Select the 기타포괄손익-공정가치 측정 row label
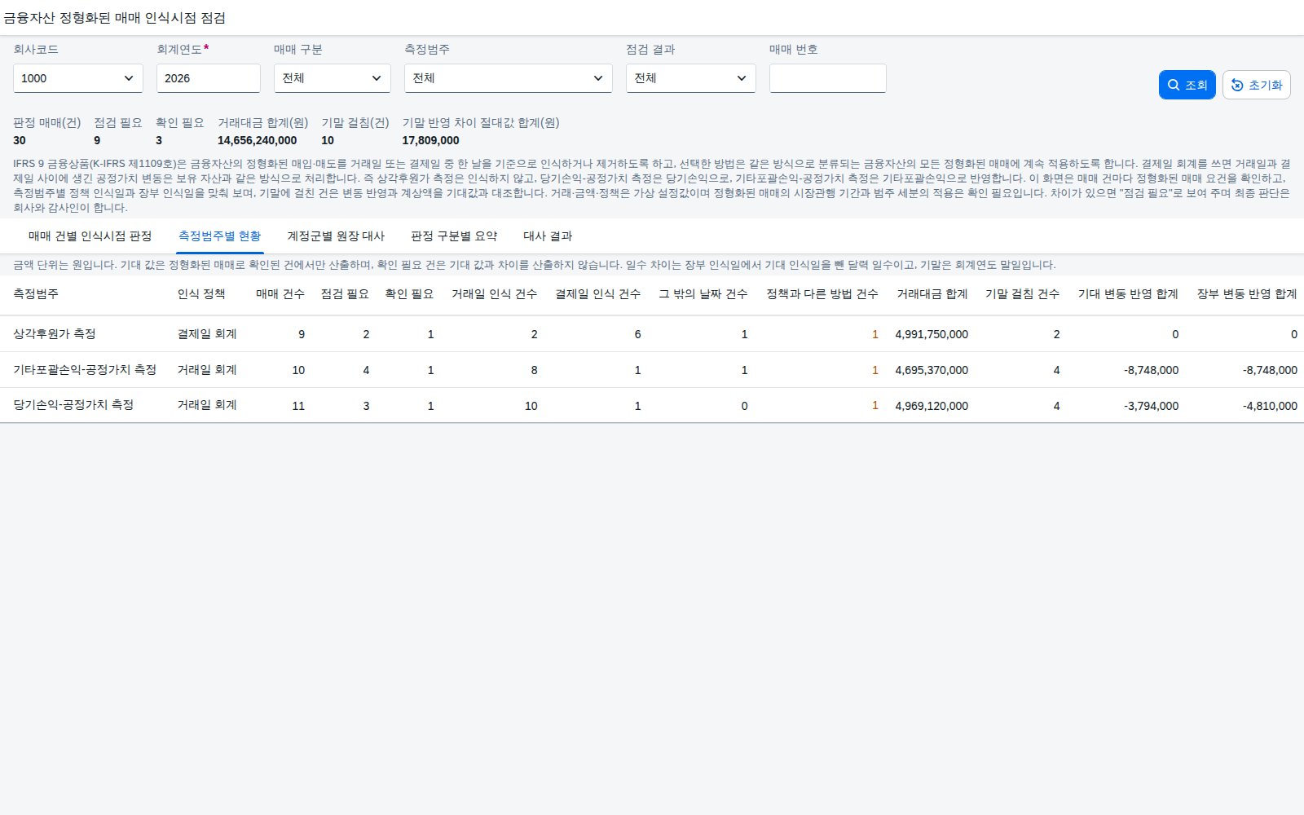This screenshot has height=815, width=1304. click(x=85, y=370)
